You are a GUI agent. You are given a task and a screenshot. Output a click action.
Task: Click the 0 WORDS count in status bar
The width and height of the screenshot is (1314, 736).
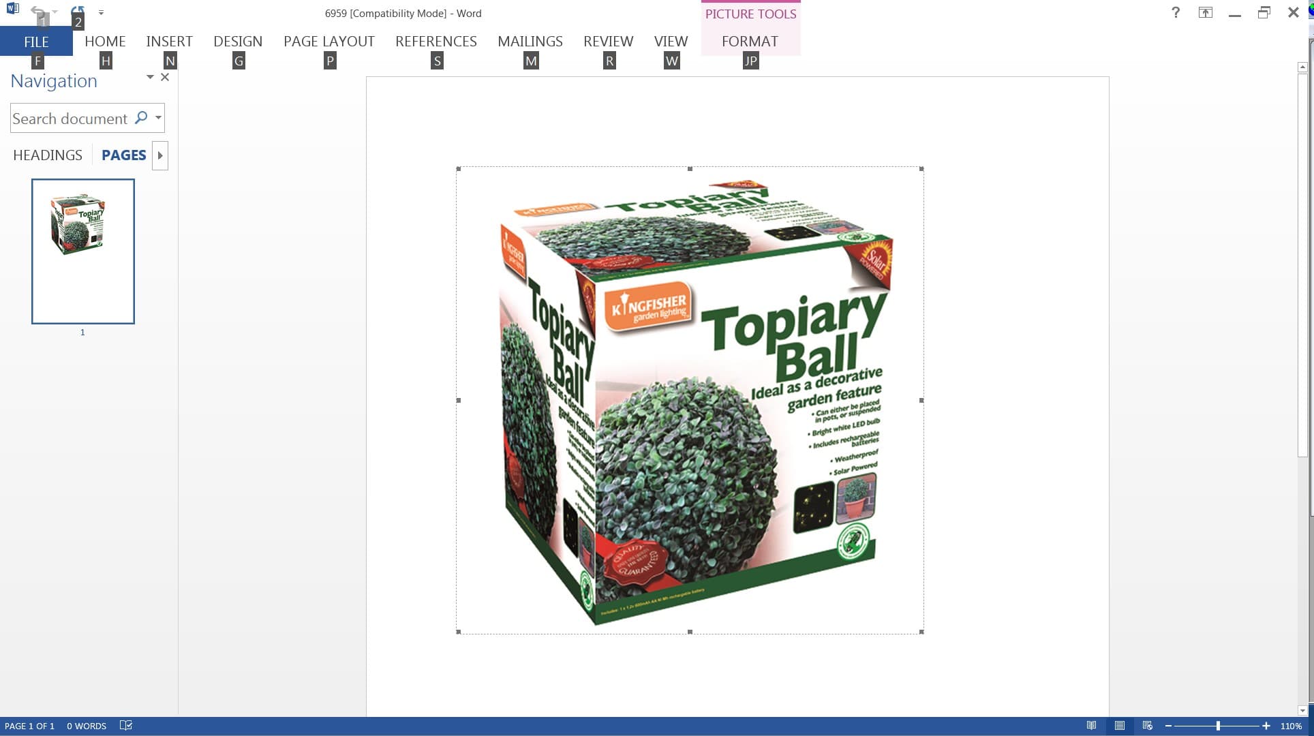click(87, 726)
